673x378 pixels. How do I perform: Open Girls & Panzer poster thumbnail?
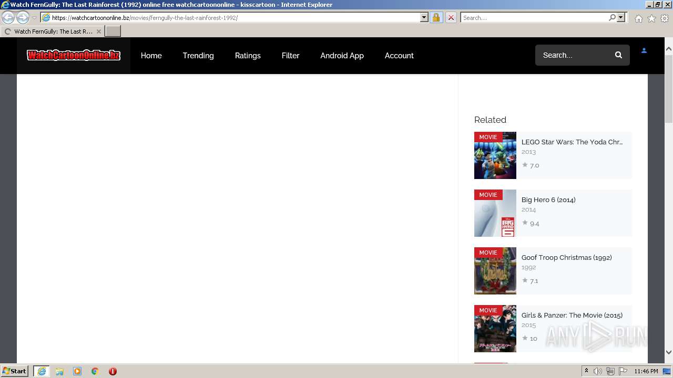(x=495, y=329)
